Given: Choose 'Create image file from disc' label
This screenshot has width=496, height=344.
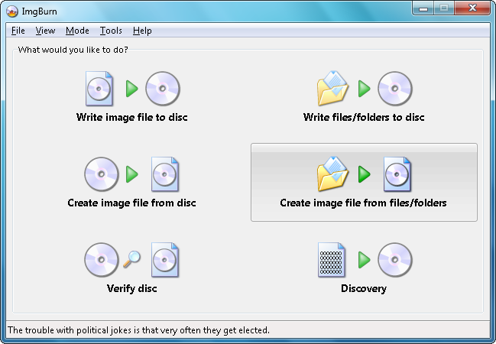Looking at the screenshot, I should 132,203.
